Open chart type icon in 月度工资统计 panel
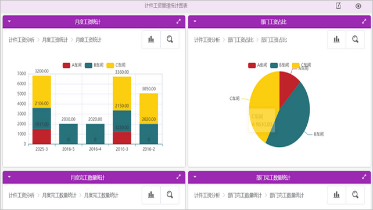Viewport: 373px width, 210px height. click(x=151, y=39)
